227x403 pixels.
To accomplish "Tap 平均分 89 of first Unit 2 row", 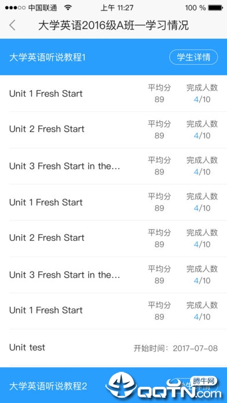I will tap(159, 130).
